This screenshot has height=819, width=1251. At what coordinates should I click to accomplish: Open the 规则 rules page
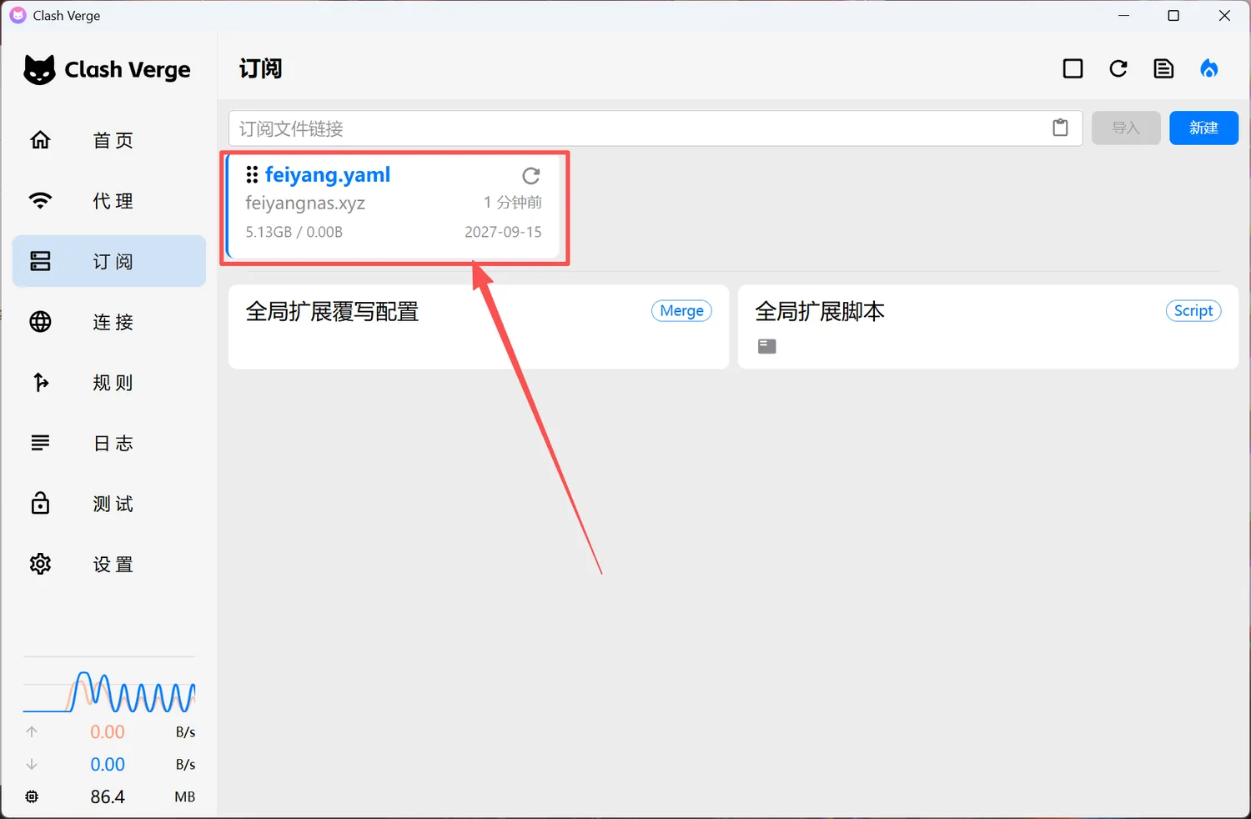click(109, 383)
